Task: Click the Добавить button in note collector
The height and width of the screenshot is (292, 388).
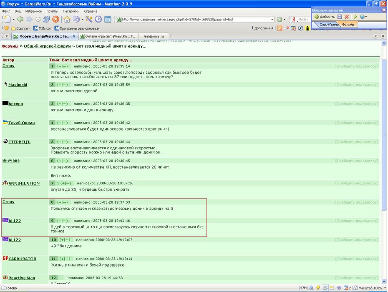Action: pyautogui.click(x=325, y=17)
